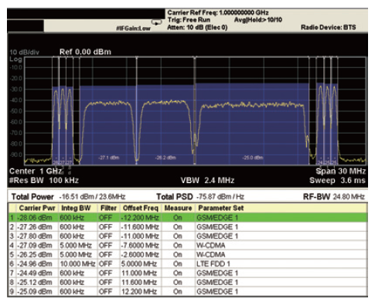This screenshot has width=375, height=302.
Task: Select the LTE FDD 1 carrier row
Action: 188,264
